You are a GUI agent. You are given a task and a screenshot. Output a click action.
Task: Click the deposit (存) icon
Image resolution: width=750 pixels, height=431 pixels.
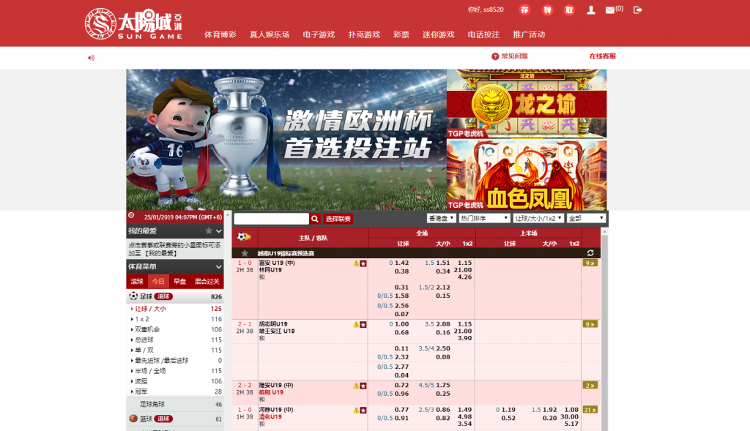click(524, 10)
